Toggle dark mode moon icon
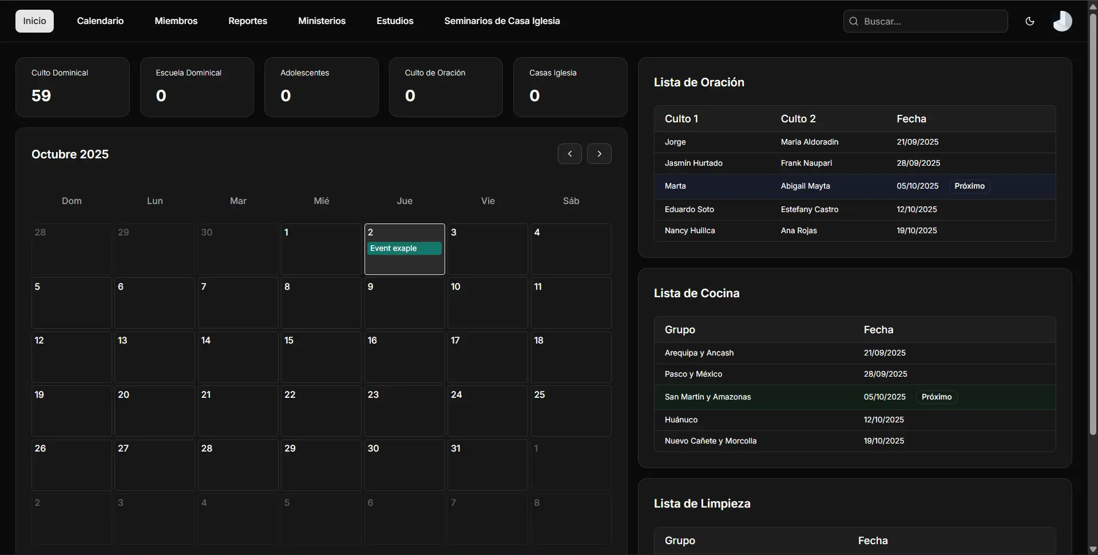The image size is (1098, 555). tap(1029, 21)
